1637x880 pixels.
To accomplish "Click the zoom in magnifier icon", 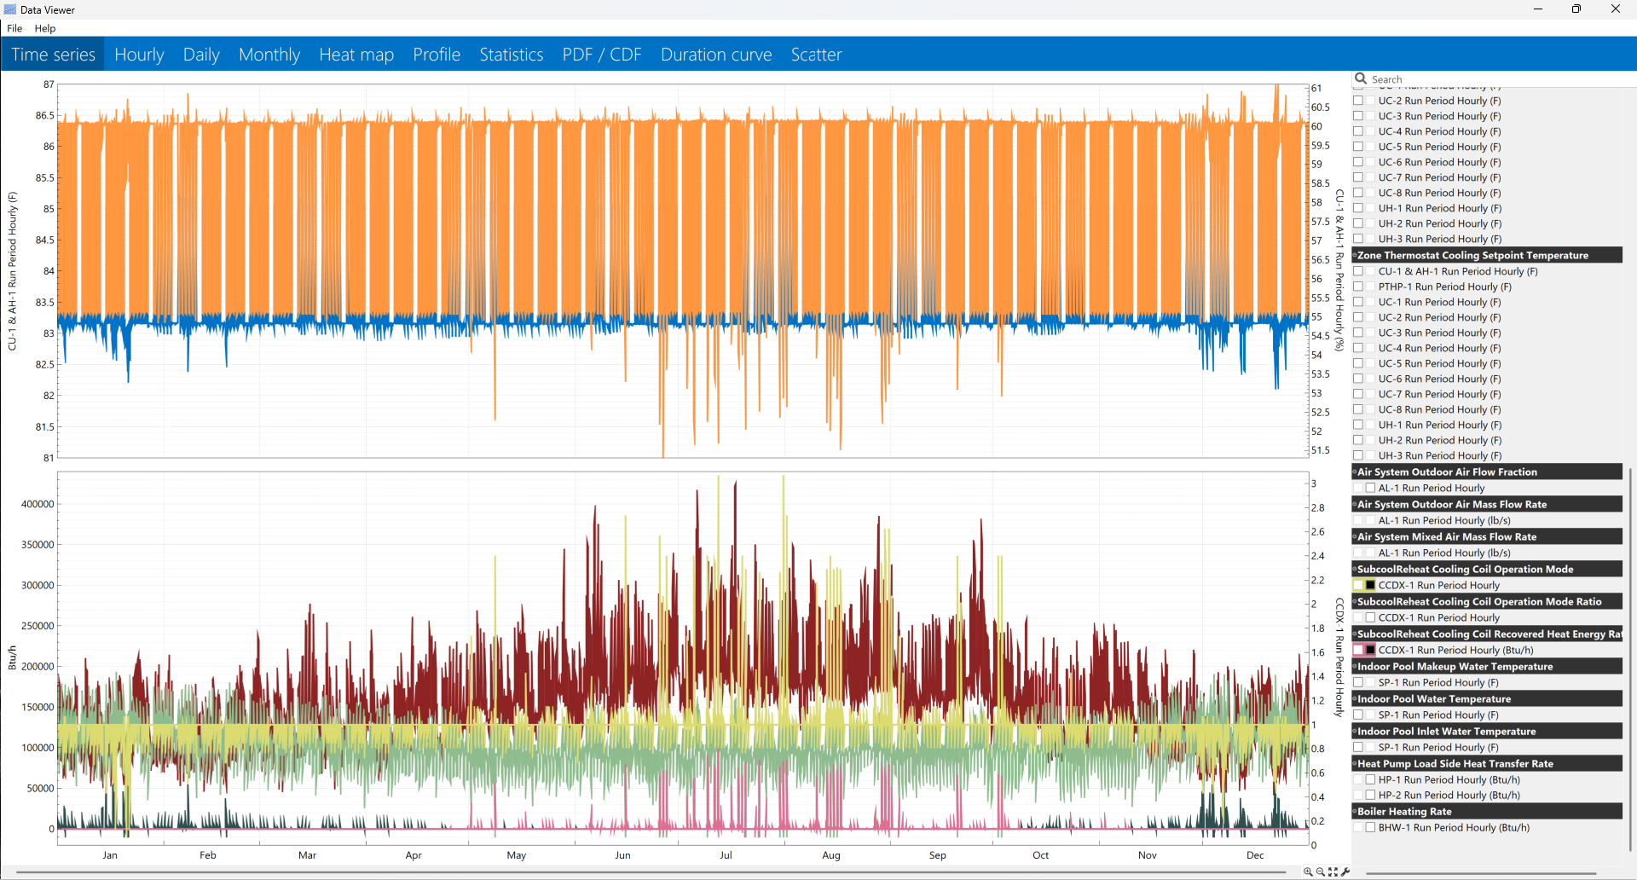I will point(1308,871).
